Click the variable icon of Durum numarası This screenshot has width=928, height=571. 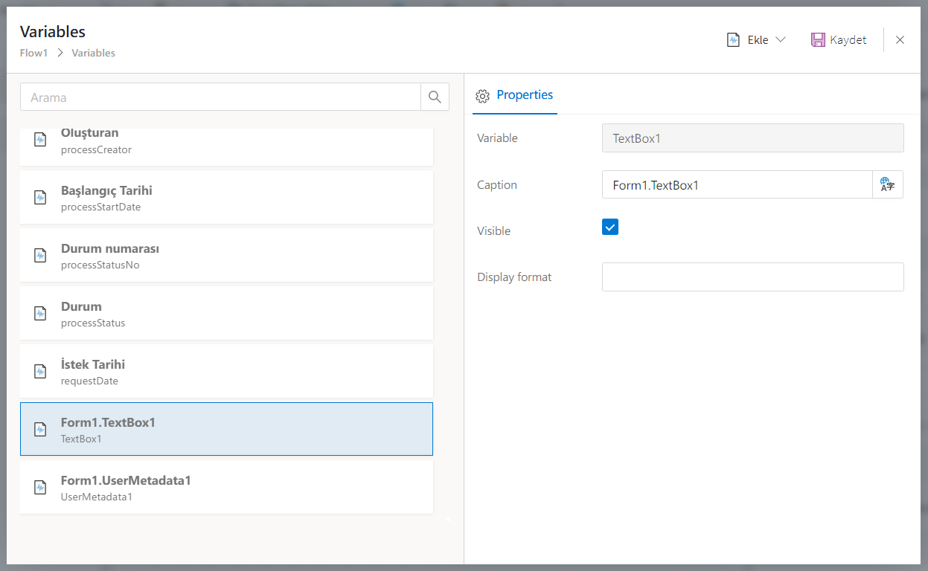[40, 256]
